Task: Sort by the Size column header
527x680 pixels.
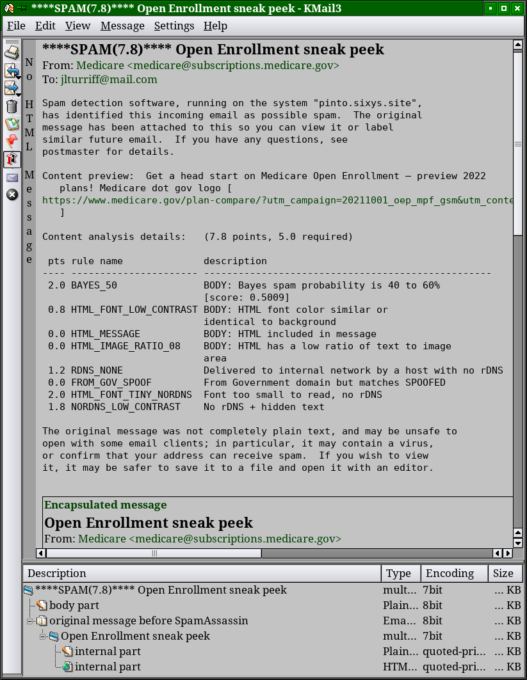Action: click(x=505, y=573)
